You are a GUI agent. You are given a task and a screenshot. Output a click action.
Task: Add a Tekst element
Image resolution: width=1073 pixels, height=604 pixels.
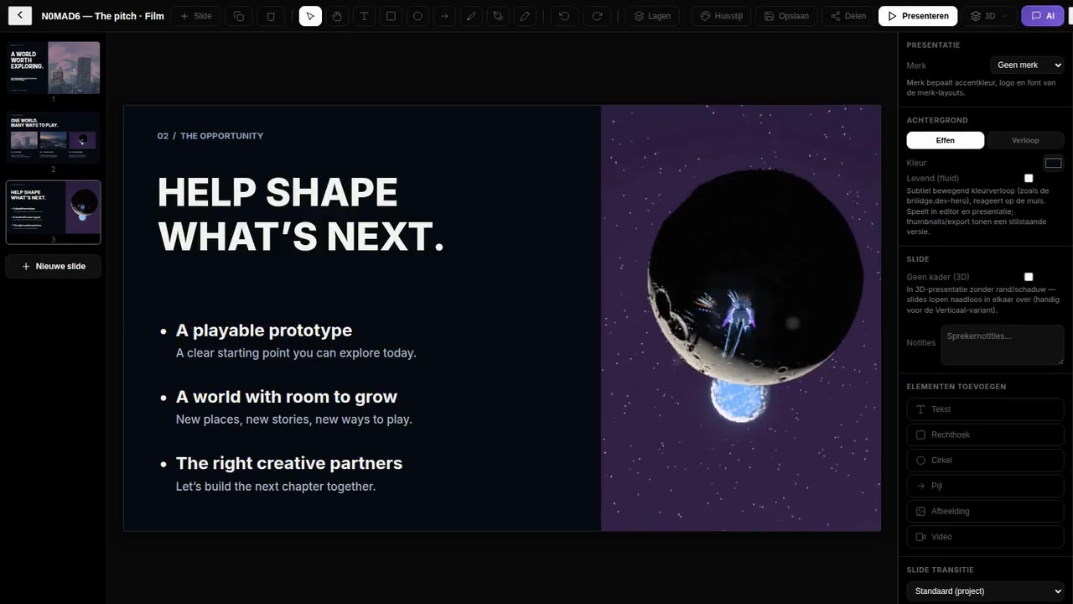pyautogui.click(x=985, y=409)
